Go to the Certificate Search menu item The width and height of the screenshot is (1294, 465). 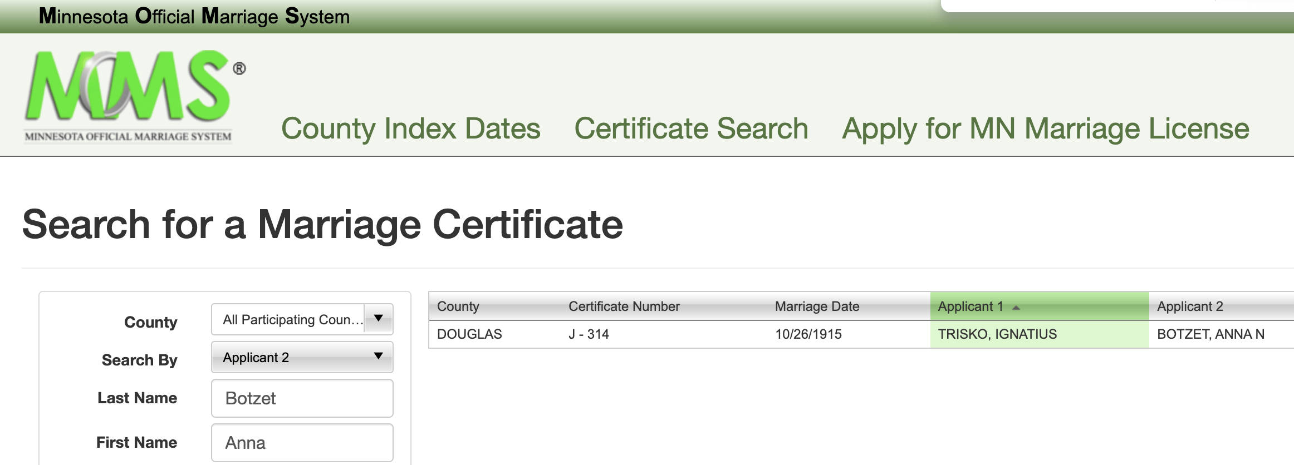click(691, 128)
